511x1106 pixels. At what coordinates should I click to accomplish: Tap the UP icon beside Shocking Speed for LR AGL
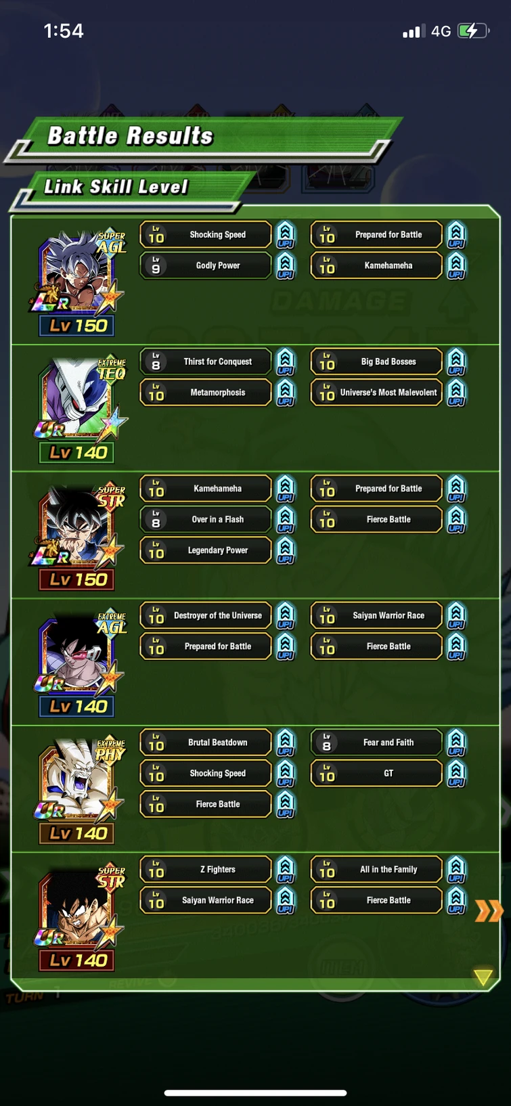pos(286,235)
